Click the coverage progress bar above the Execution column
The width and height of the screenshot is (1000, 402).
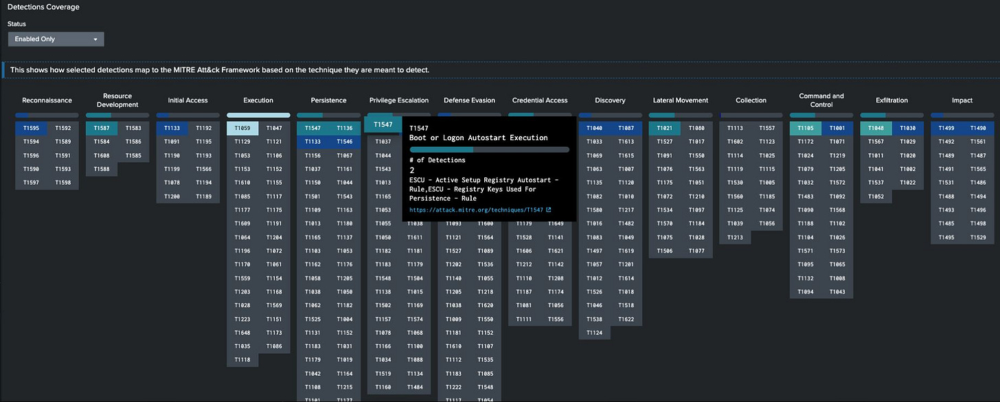pos(258,115)
